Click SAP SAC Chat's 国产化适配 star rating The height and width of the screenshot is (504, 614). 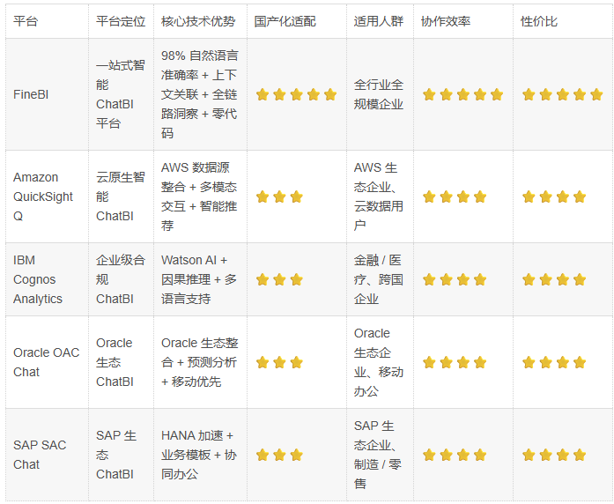(x=279, y=455)
